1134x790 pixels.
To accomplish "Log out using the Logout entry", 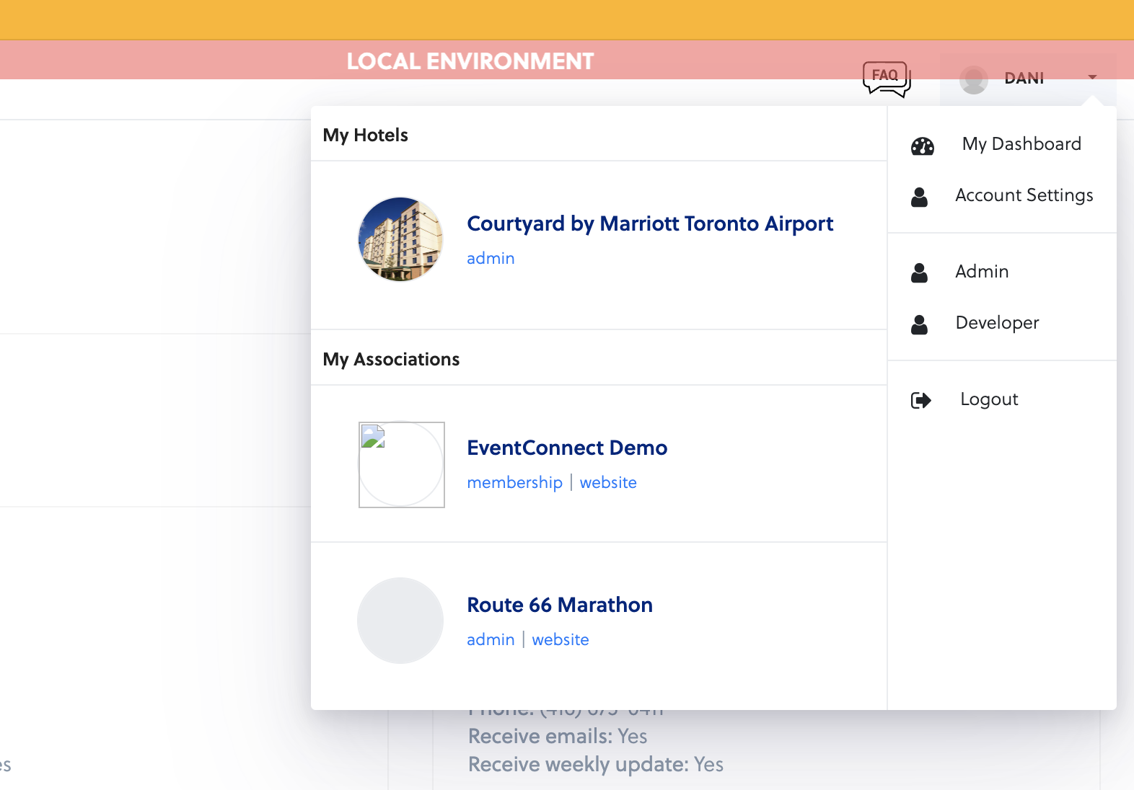I will 989,399.
